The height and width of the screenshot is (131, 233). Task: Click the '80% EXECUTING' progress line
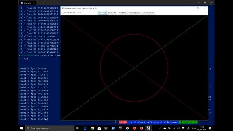click(40, 56)
